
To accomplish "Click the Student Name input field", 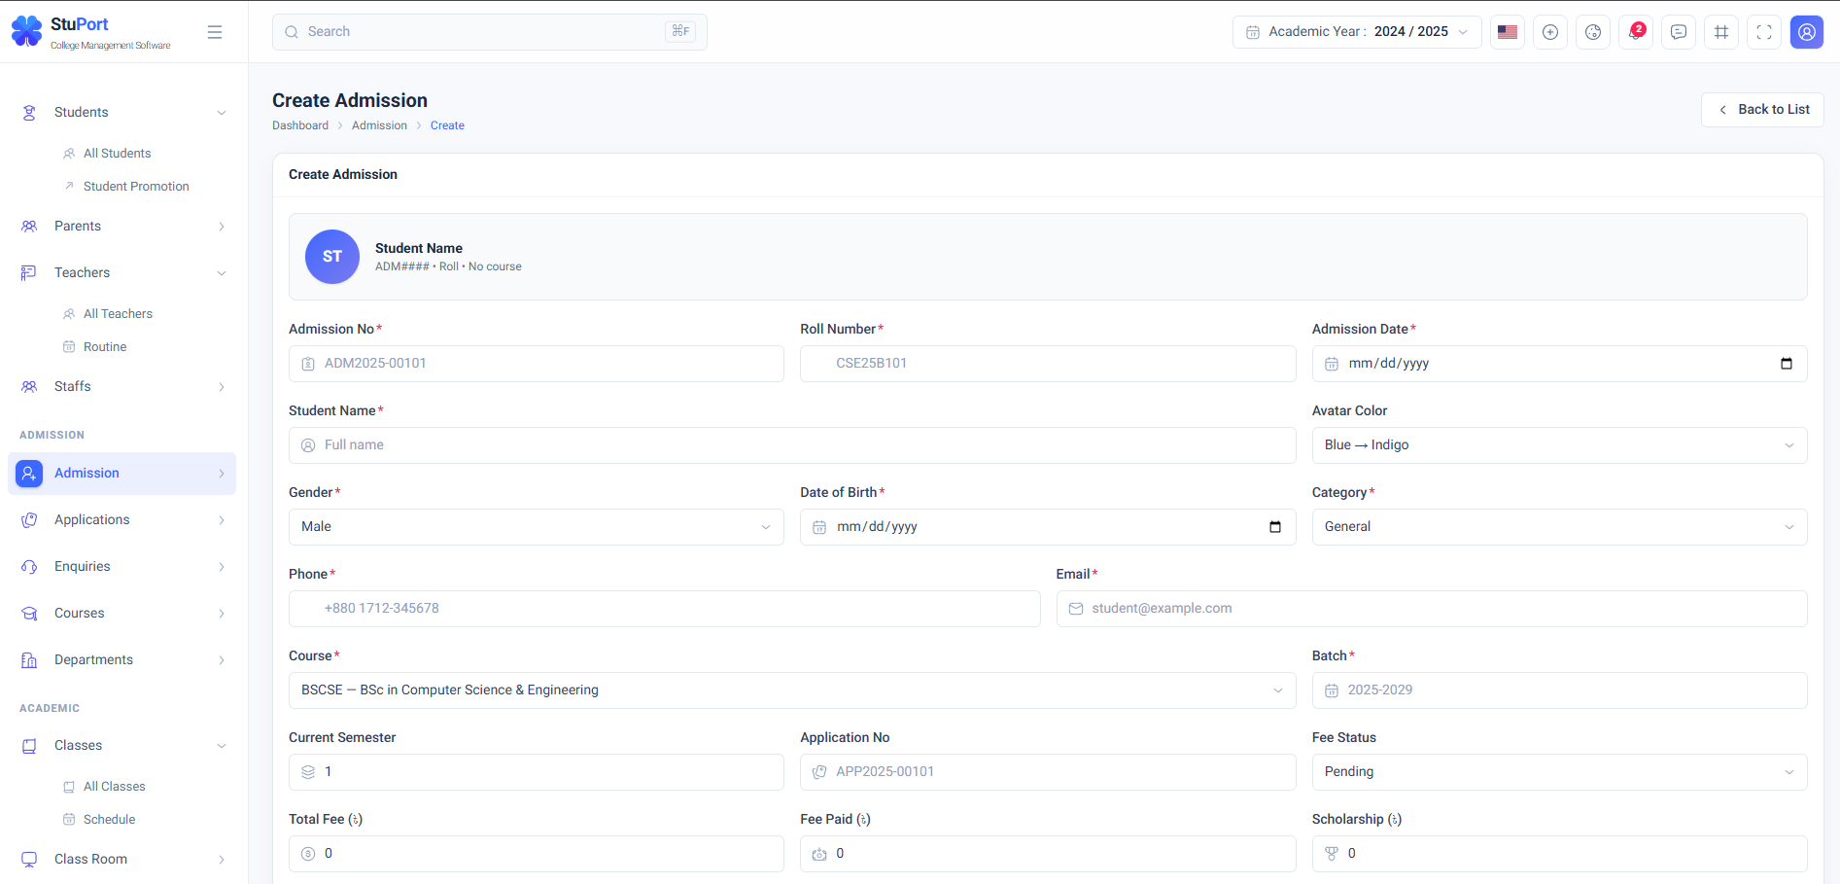I will point(792,445).
